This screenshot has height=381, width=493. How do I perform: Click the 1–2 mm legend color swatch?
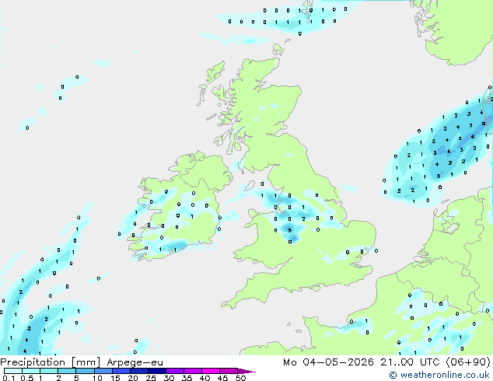[x=49, y=371]
